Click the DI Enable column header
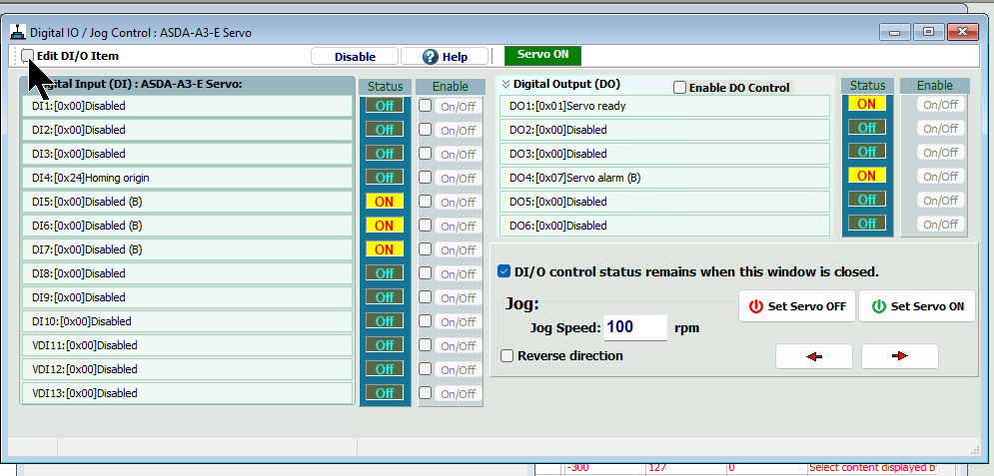Image resolution: width=994 pixels, height=476 pixels. click(x=451, y=87)
